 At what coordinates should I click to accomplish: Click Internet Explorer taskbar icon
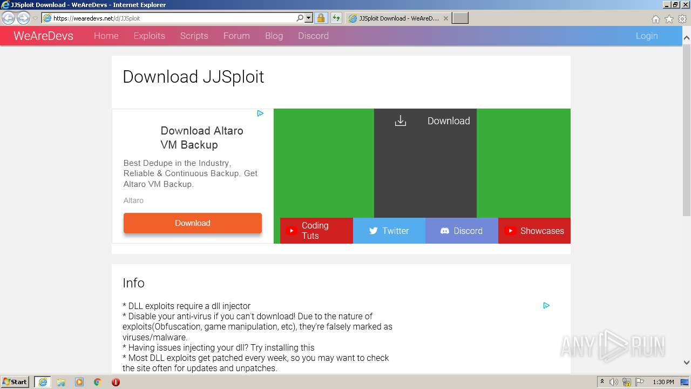point(43,382)
